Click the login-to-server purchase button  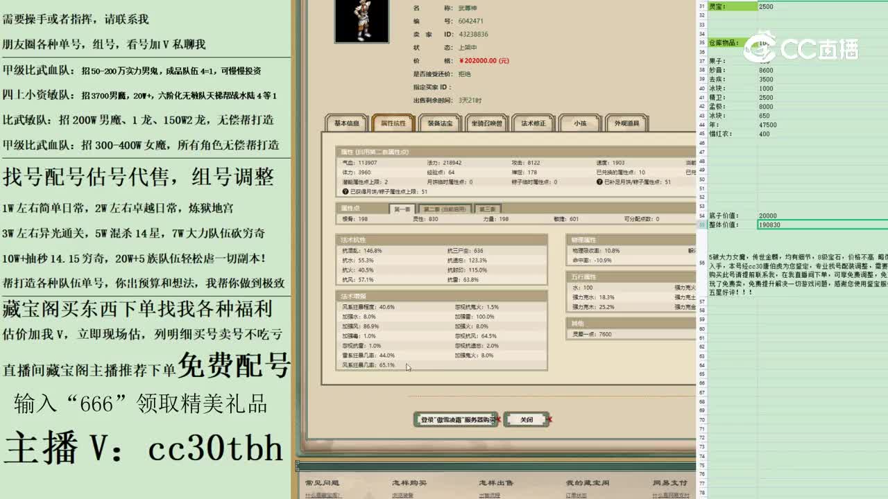tap(456, 419)
